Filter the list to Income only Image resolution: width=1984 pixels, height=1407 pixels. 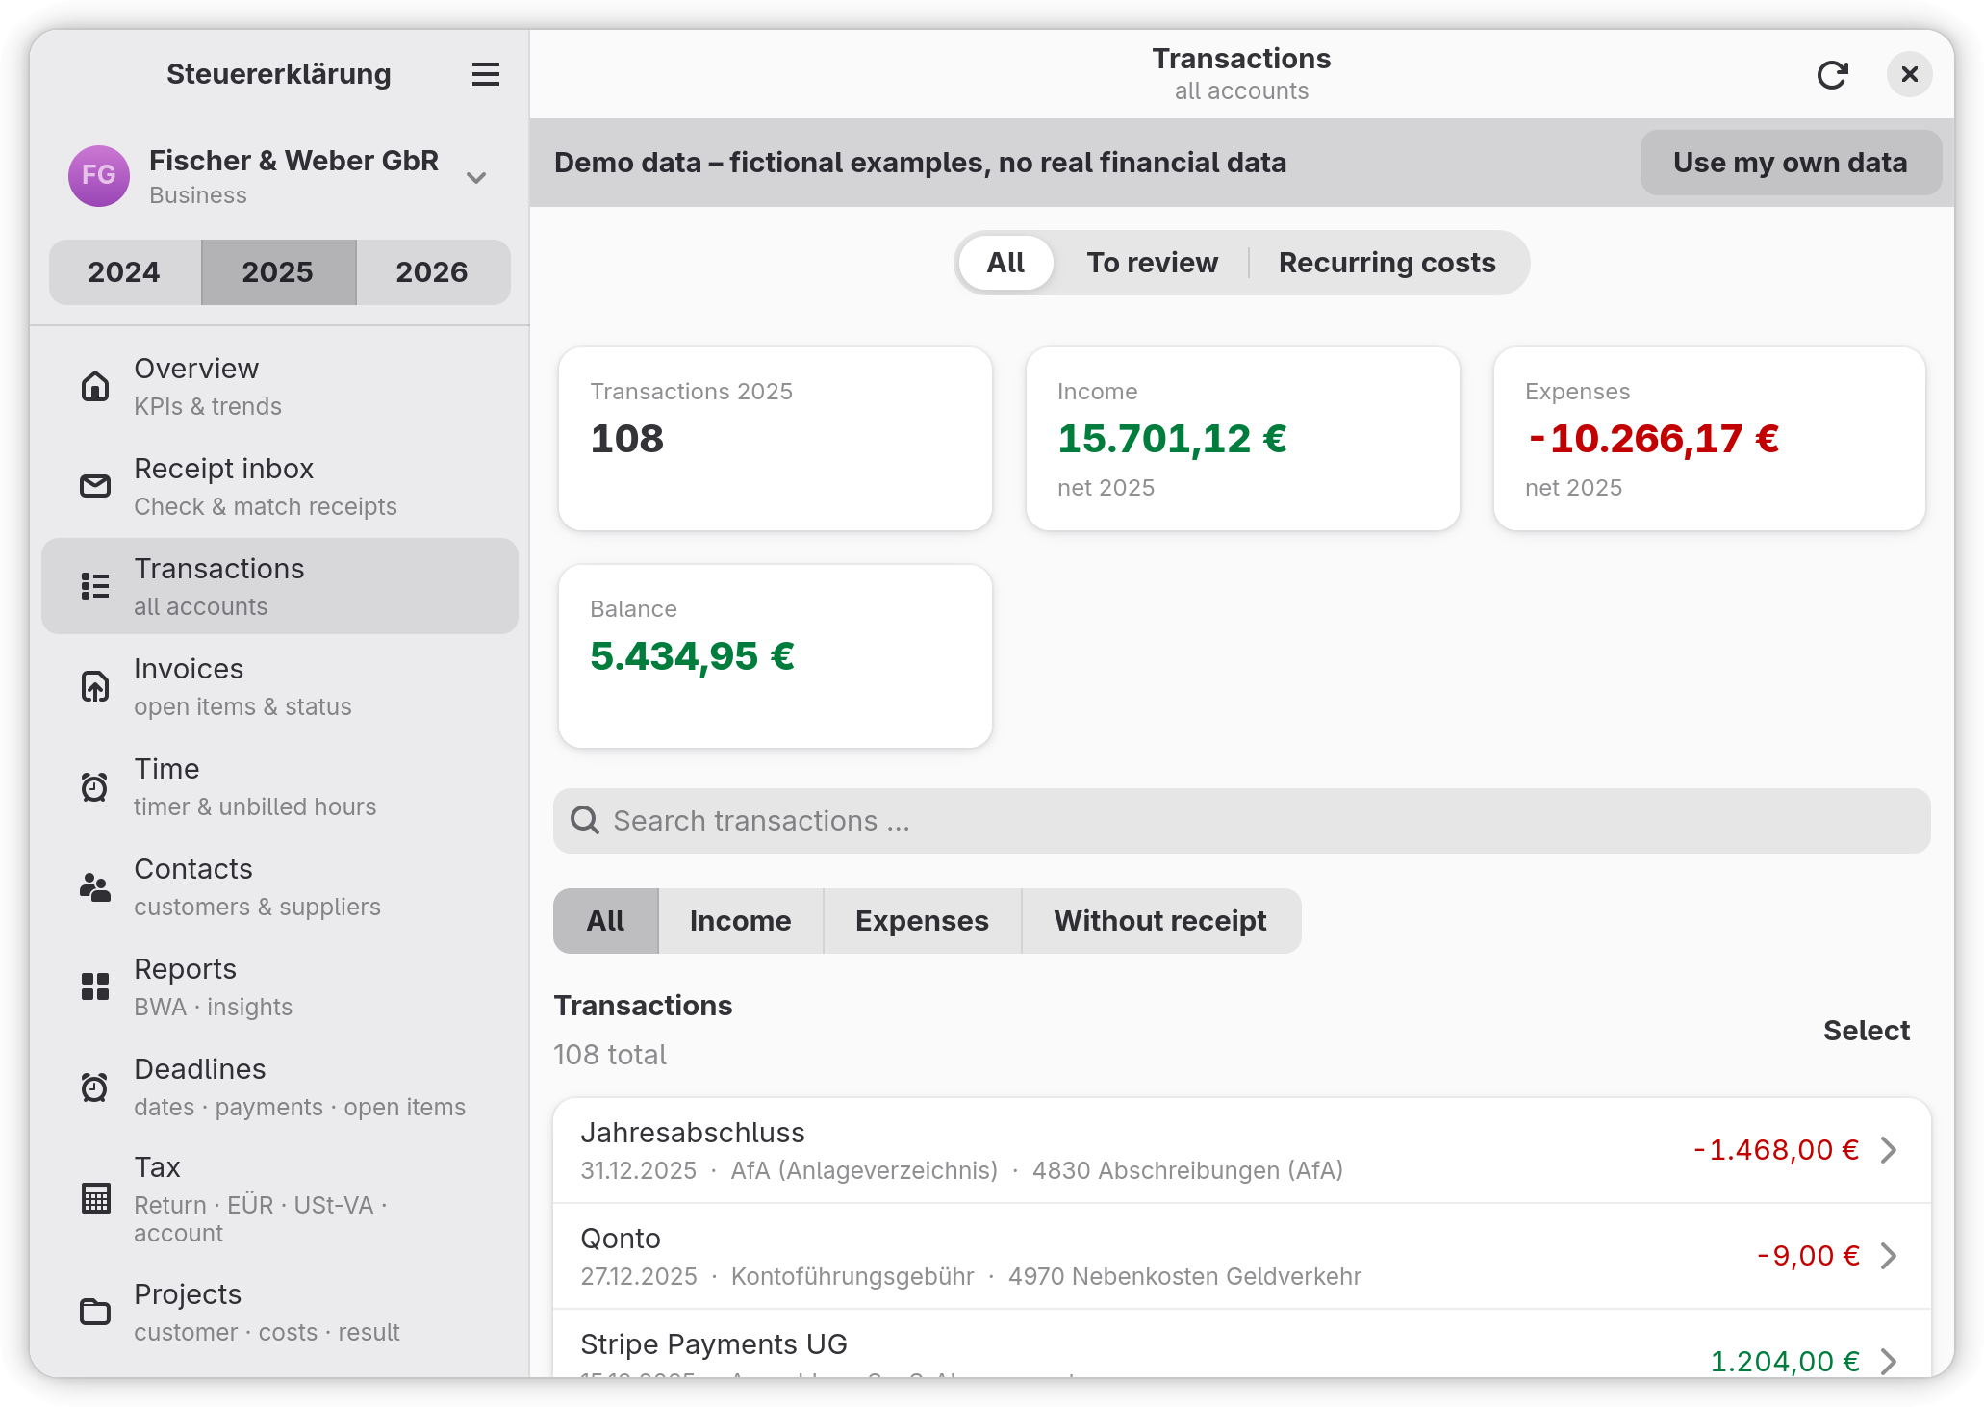(740, 921)
